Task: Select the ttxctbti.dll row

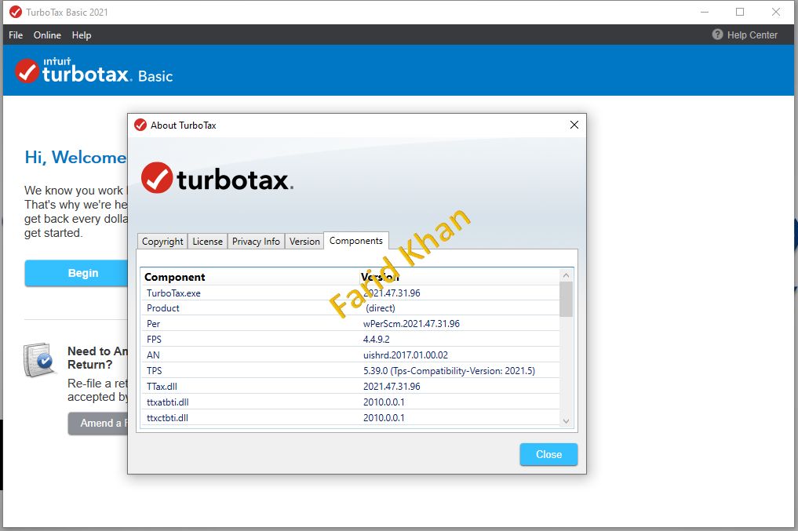Action: [x=350, y=417]
